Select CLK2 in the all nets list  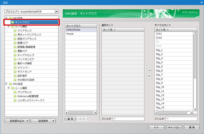click(x=174, y=38)
